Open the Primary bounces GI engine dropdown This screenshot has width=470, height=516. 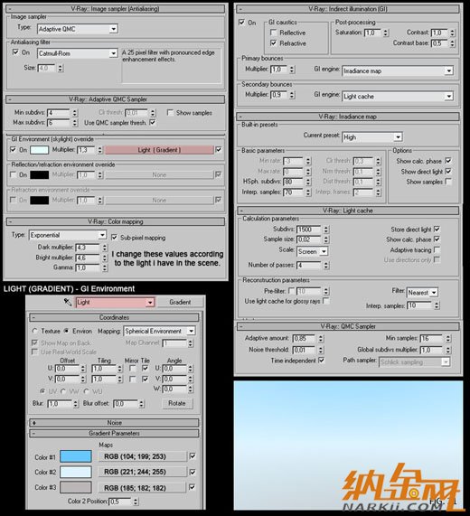[x=398, y=70]
